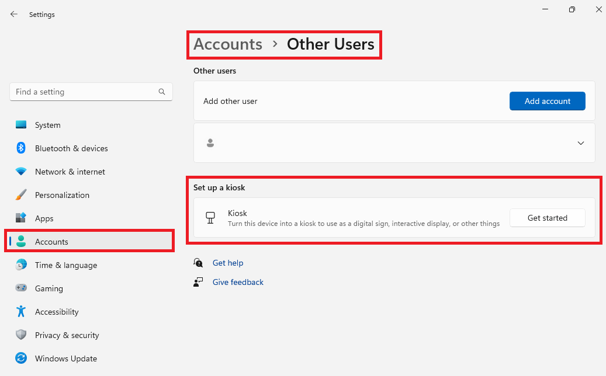Click the search magnifier icon
The width and height of the screenshot is (606, 376).
[x=161, y=92]
